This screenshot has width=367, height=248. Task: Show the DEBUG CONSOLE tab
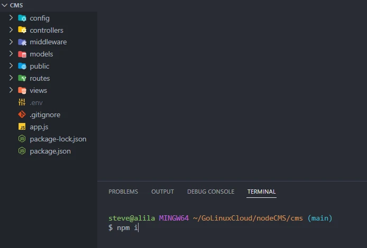(210, 192)
